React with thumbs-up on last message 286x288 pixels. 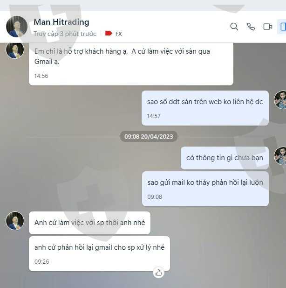(x=158, y=273)
